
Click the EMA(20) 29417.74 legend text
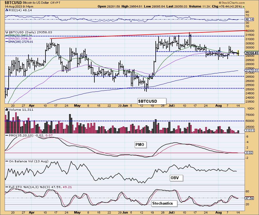[20, 35]
